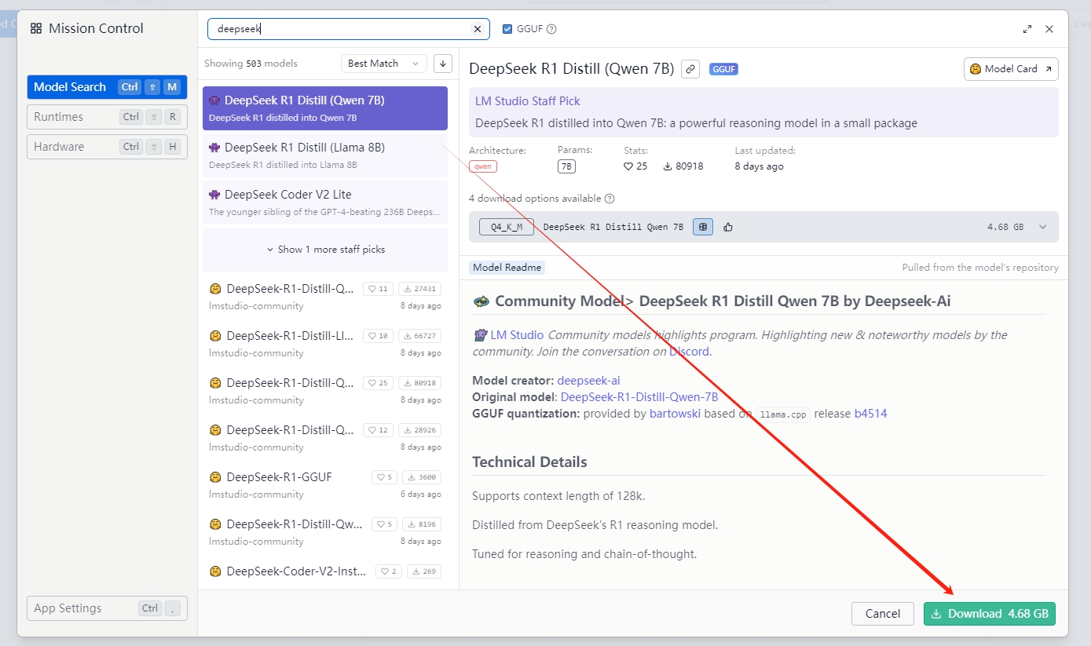Open the bartowski link

coord(675,414)
